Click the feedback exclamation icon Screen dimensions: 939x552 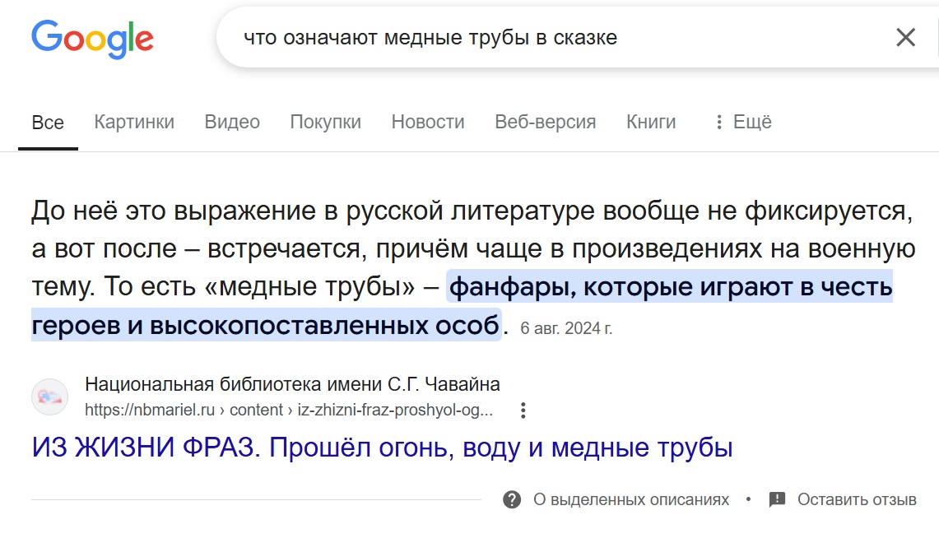coord(777,499)
